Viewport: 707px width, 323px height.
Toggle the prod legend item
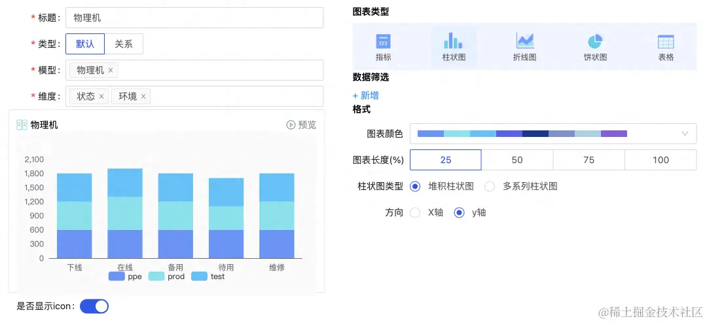166,276
